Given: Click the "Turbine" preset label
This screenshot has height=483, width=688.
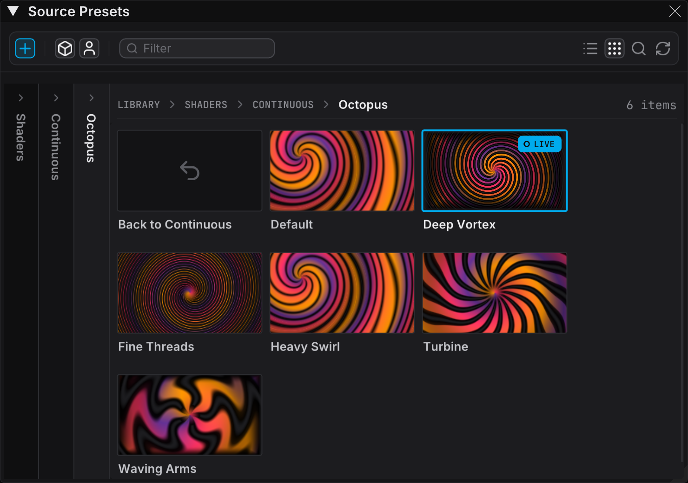Looking at the screenshot, I should coord(445,346).
